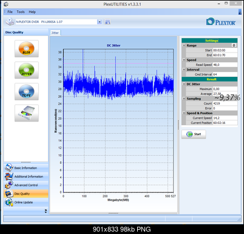Click the Megabyte(MB) axis label

[x=118, y=200]
